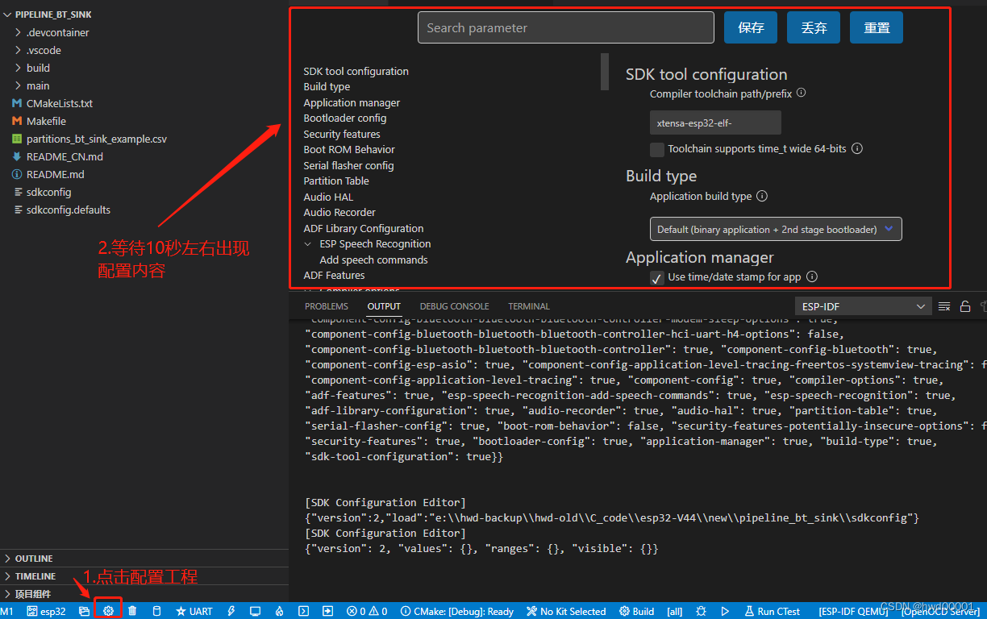Open Application build type dropdown

pos(776,229)
